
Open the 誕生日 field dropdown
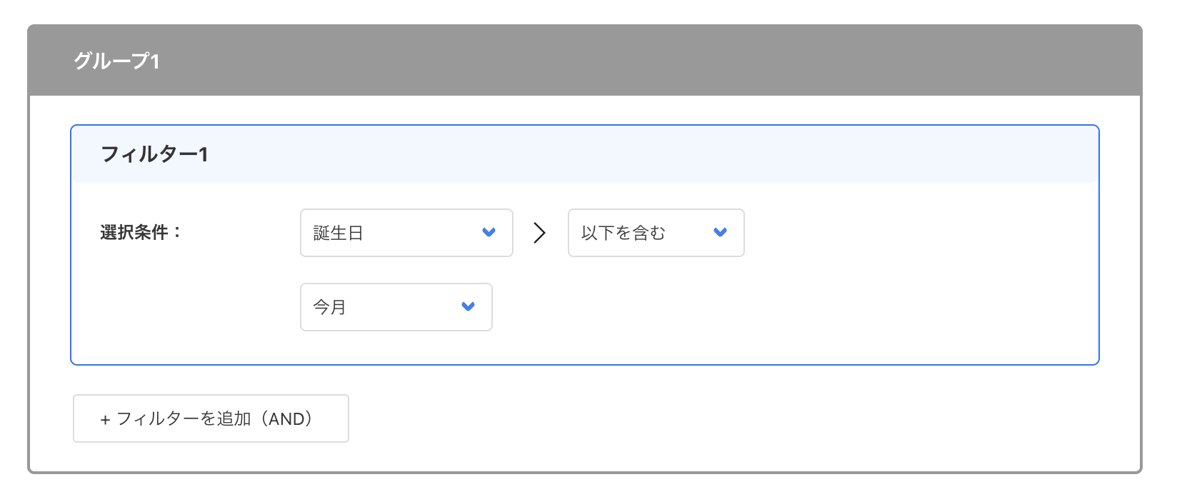pyautogui.click(x=406, y=233)
